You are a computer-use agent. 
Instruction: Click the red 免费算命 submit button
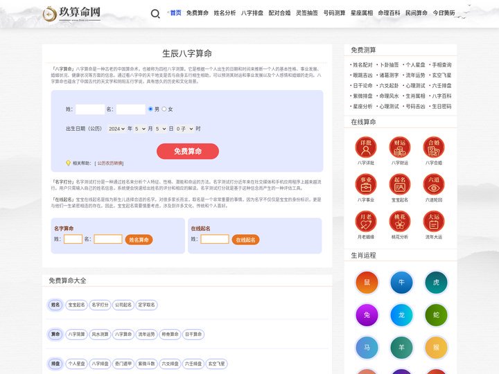tap(188, 152)
